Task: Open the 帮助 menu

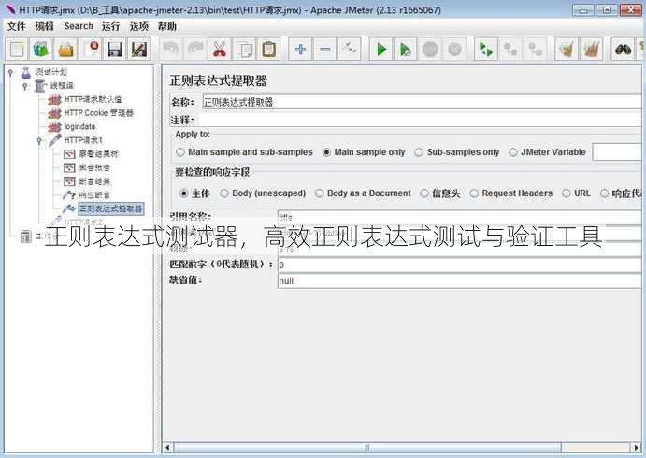Action: (x=166, y=26)
